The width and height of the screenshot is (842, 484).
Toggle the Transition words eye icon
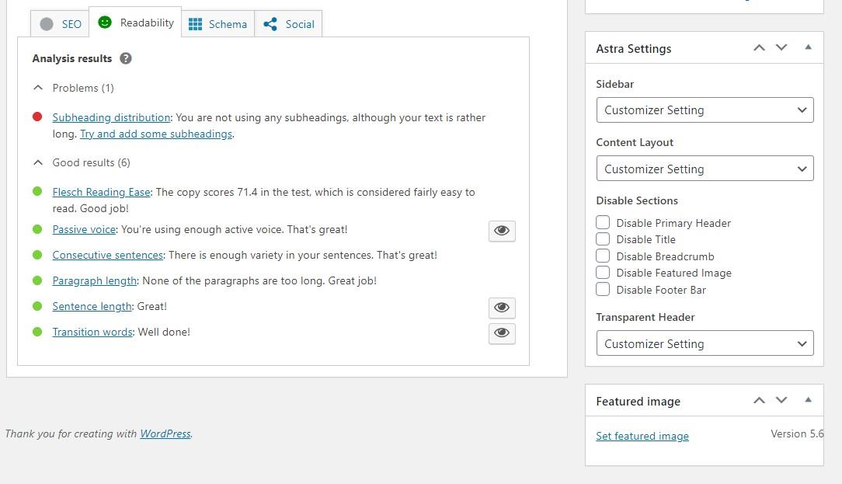point(501,334)
